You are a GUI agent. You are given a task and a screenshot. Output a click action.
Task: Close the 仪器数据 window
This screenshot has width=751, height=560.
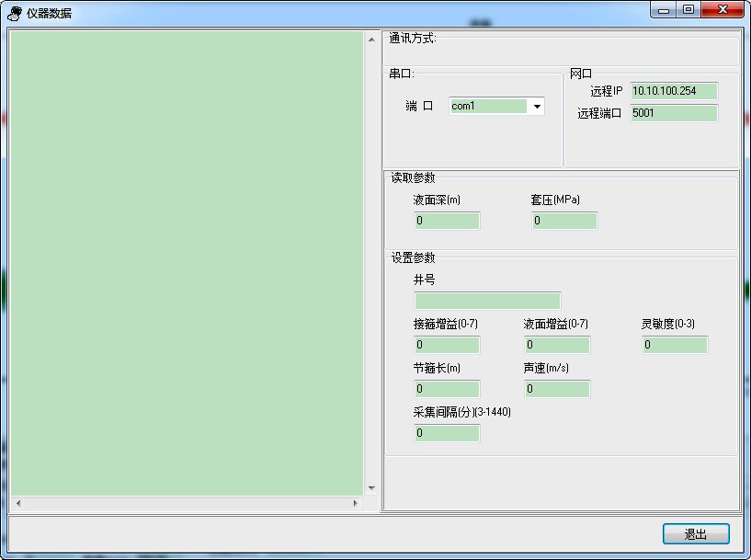point(723,10)
